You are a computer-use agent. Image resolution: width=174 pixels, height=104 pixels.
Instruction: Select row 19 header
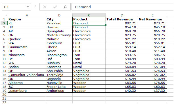click(x=4, y=91)
